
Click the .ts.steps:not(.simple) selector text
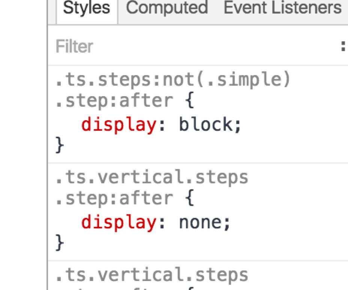[x=173, y=79]
